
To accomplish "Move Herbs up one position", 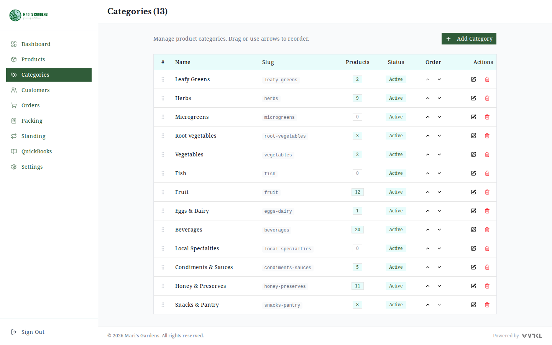I will pos(428,98).
